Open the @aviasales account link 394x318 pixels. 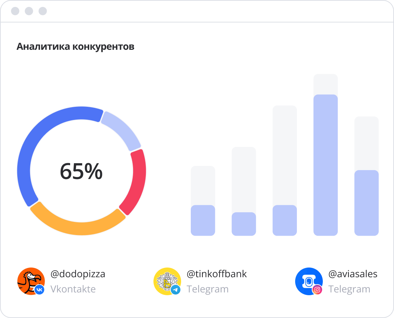pos(353,274)
